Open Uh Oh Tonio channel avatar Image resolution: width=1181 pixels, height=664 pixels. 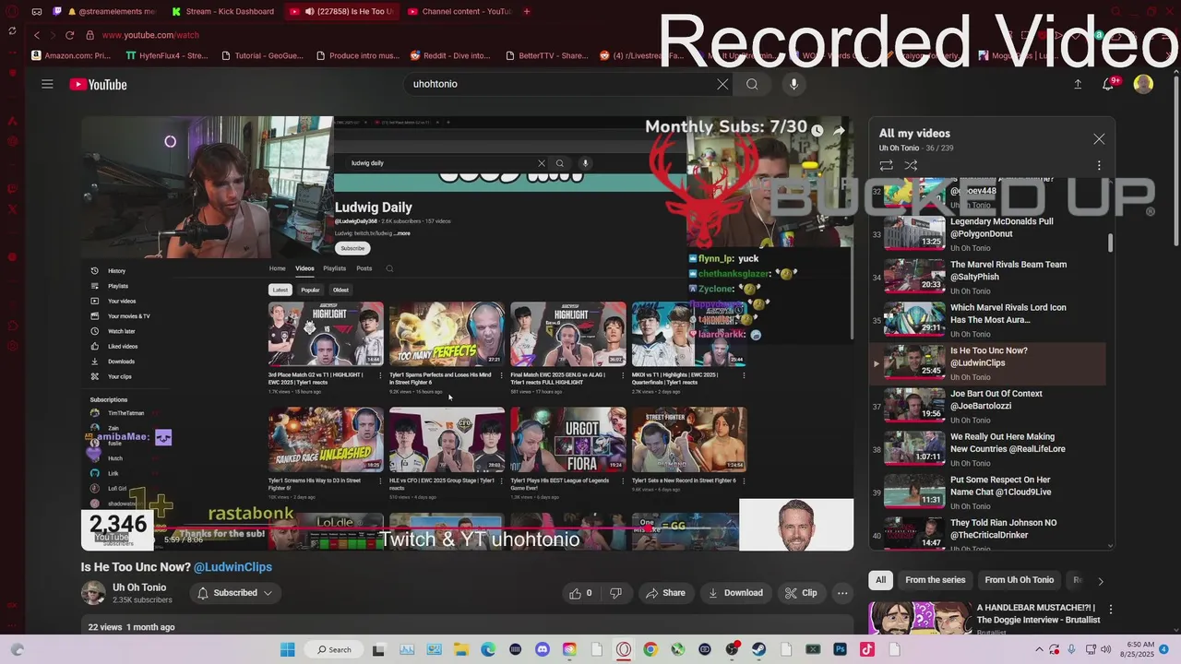[x=93, y=593]
